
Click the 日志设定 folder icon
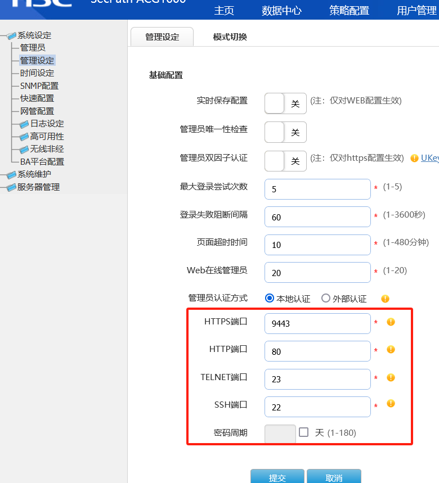pos(24,124)
